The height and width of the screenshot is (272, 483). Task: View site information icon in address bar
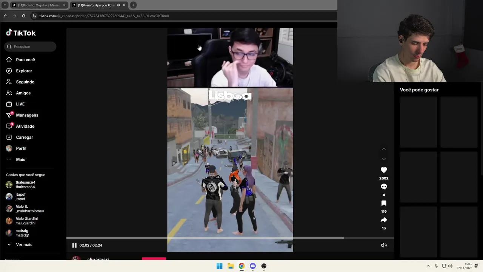pos(34,16)
